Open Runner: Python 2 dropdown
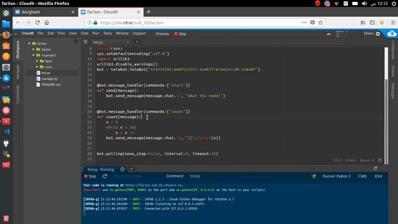 pos(336,176)
